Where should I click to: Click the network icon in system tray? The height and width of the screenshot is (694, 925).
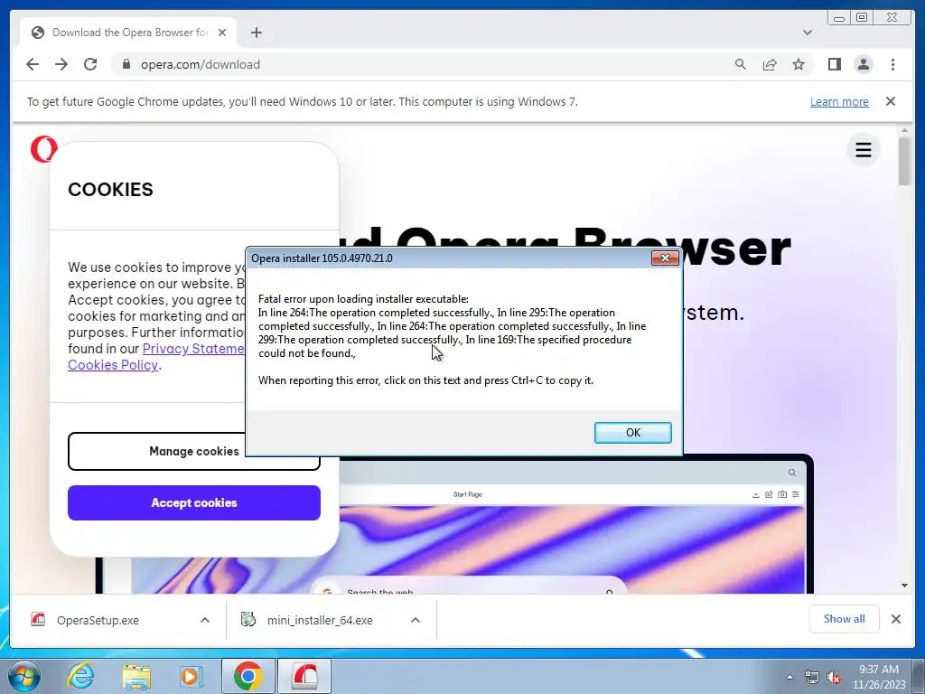pyautogui.click(x=812, y=677)
